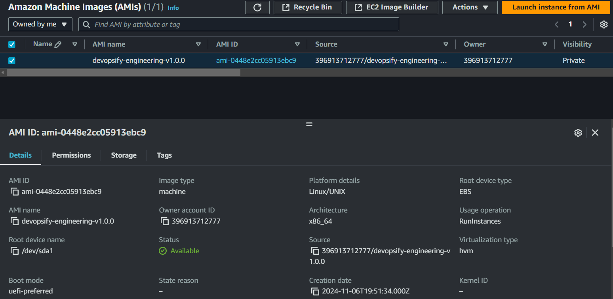Screen dimensions: 613x299
Task: Copy the AMI name devopsify-engineering-v1.0.0
Action: (x=15, y=222)
